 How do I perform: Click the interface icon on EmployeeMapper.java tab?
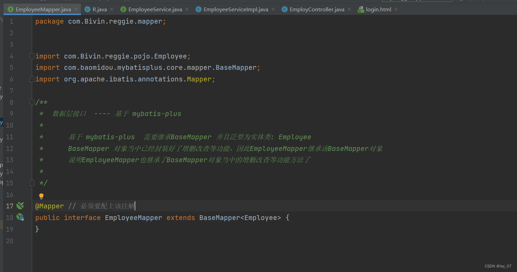pyautogui.click(x=11, y=10)
